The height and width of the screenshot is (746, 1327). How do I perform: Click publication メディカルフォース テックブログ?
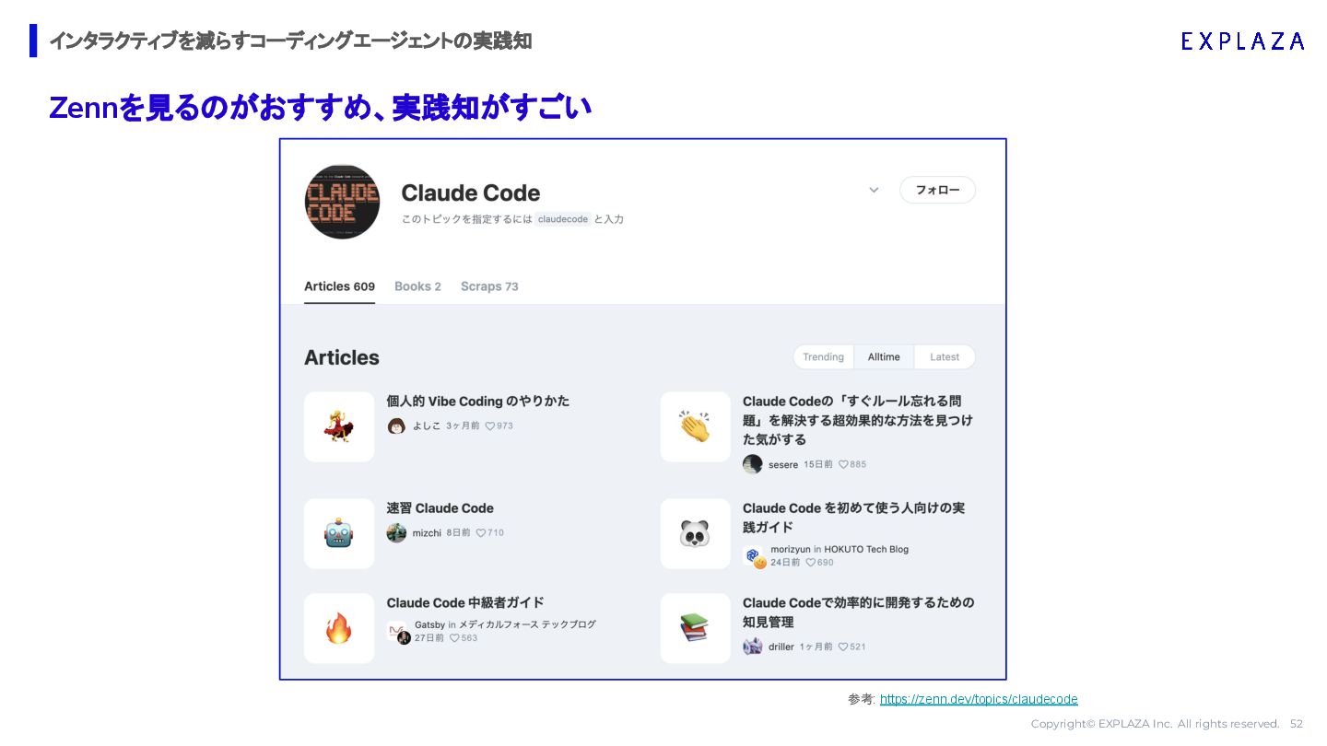coord(527,624)
